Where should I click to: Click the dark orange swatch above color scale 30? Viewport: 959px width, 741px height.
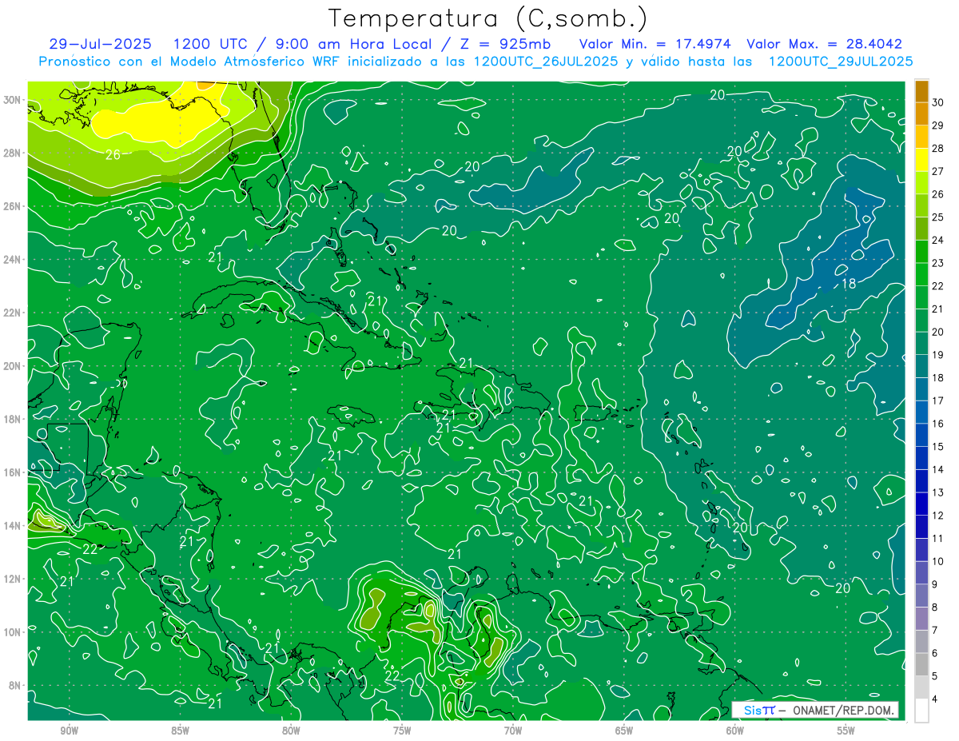[x=921, y=91]
